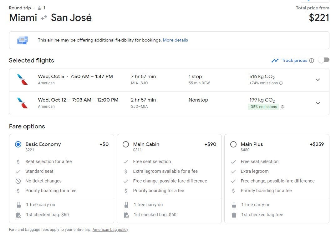Open the American bag policy link

pos(110,230)
